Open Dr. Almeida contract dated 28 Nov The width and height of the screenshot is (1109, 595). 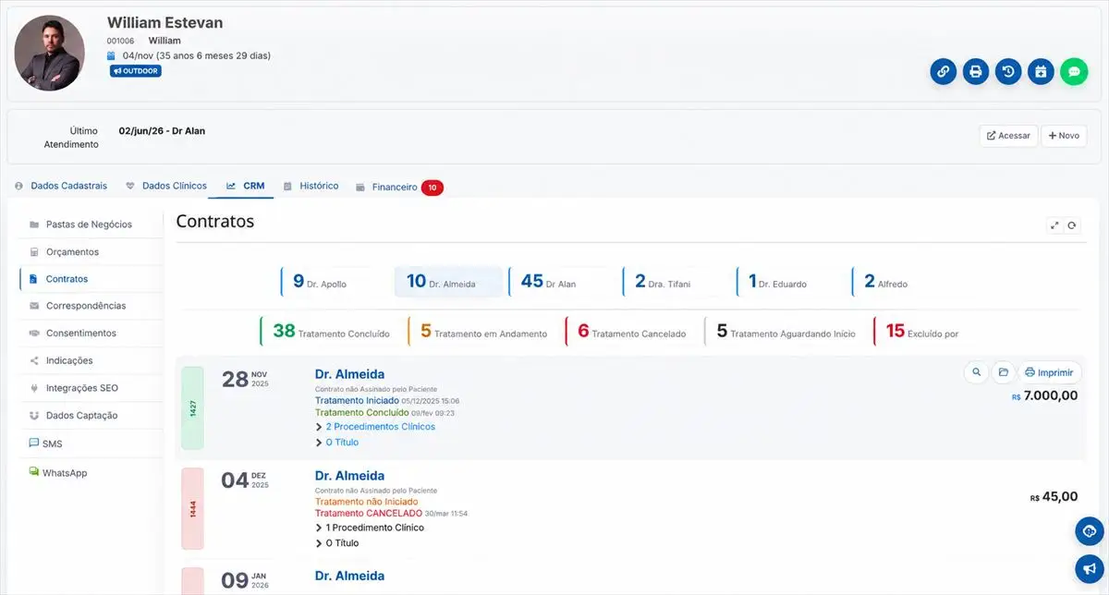349,374
